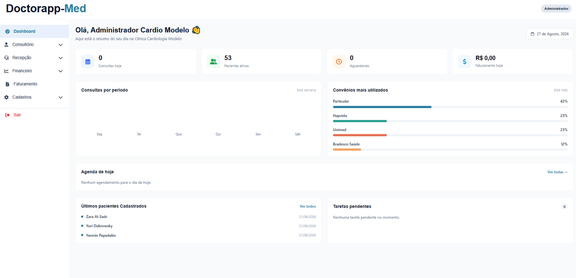Click the Ver todas link in Agenda
This screenshot has height=278, width=576.
[x=557, y=172]
